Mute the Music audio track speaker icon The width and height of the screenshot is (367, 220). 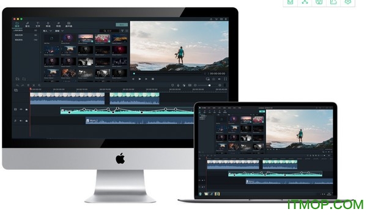pyautogui.click(x=21, y=121)
